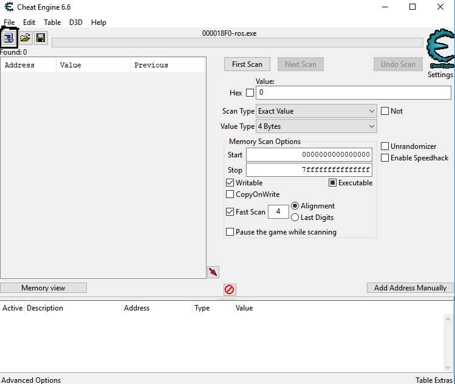This screenshot has height=384, width=455.
Task: Disable Fast Scan checkbox
Action: tap(230, 212)
